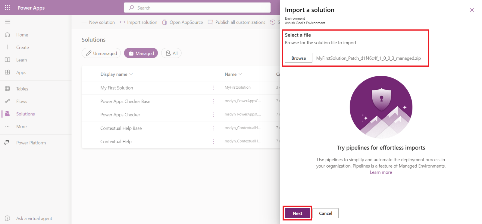Select the Managed filter pill
This screenshot has height=224, width=482.
click(141, 53)
